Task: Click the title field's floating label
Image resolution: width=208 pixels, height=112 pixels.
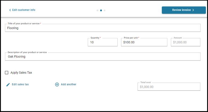Action: 24,24
